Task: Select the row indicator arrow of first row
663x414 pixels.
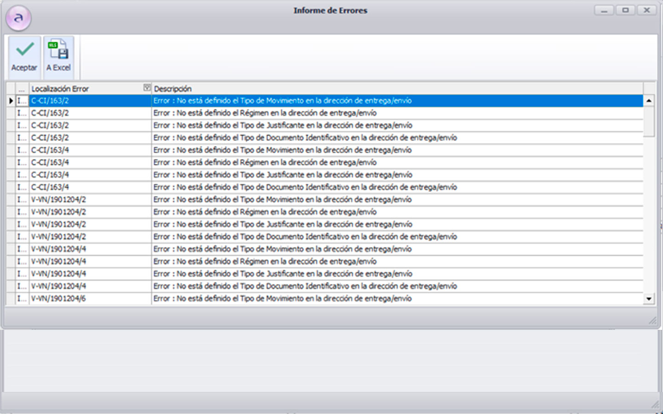Action: point(11,101)
